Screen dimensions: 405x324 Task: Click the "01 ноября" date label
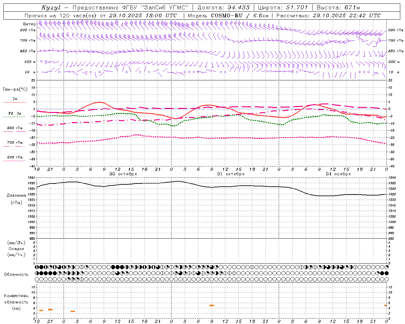coord(338,174)
